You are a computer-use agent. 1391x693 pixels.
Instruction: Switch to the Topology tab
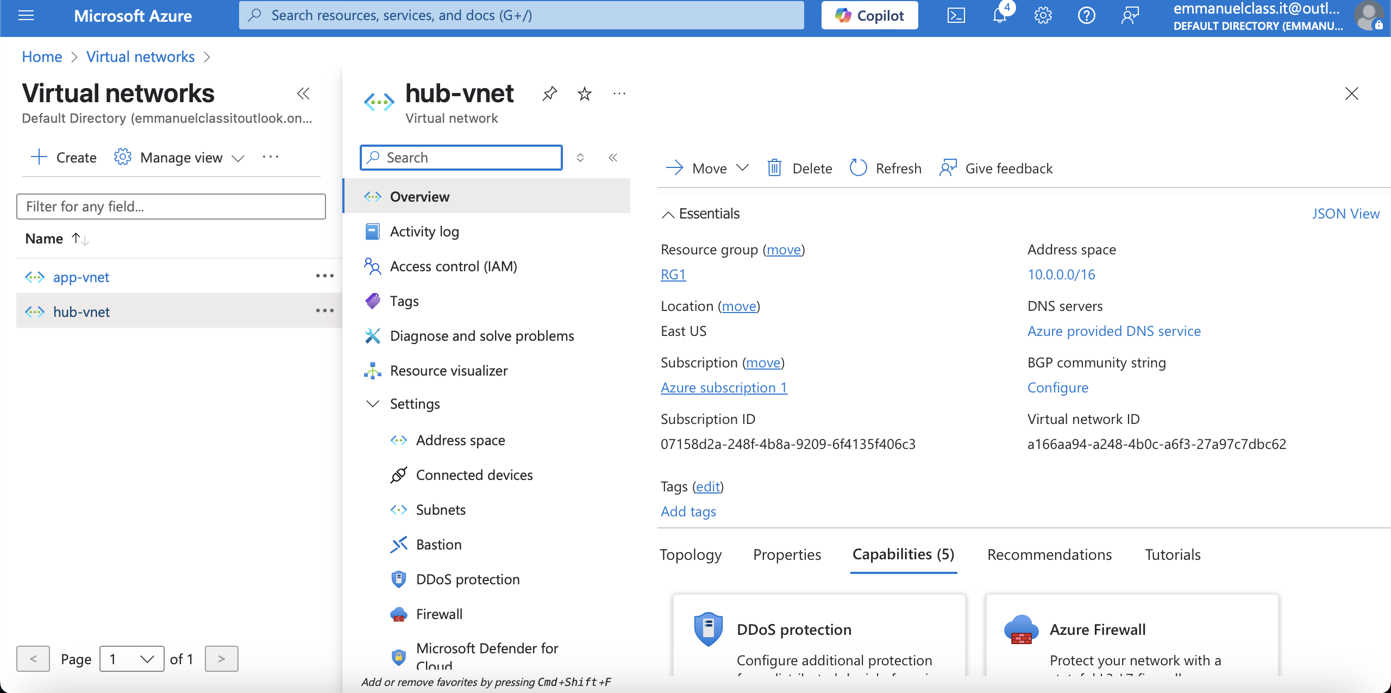click(691, 554)
